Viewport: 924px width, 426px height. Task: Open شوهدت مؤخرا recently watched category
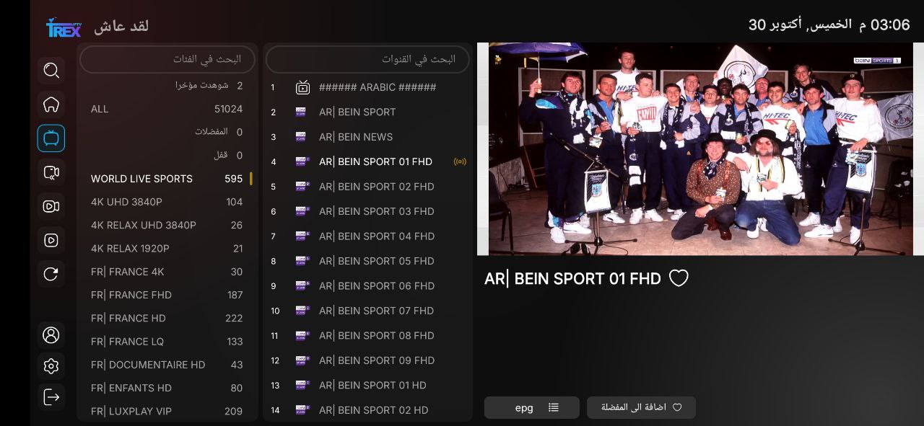click(167, 85)
